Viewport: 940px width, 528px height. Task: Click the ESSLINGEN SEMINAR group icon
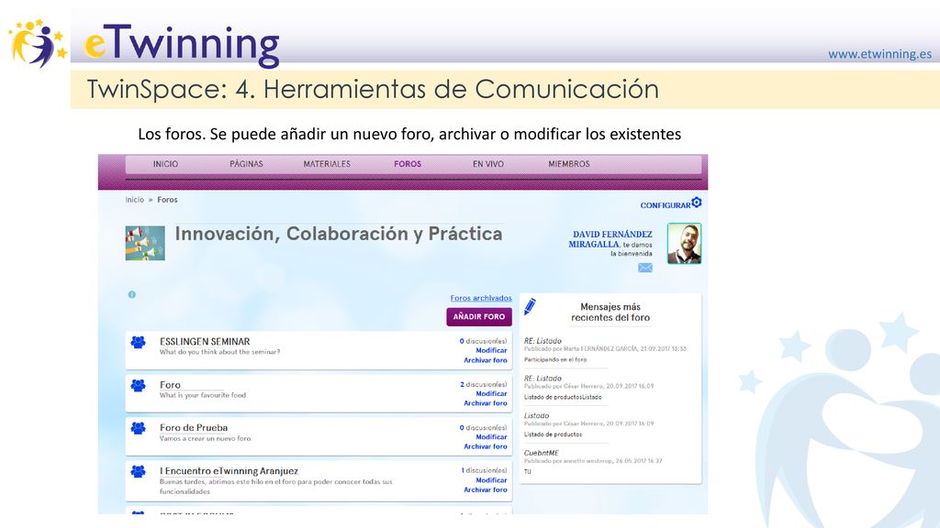pyautogui.click(x=139, y=342)
